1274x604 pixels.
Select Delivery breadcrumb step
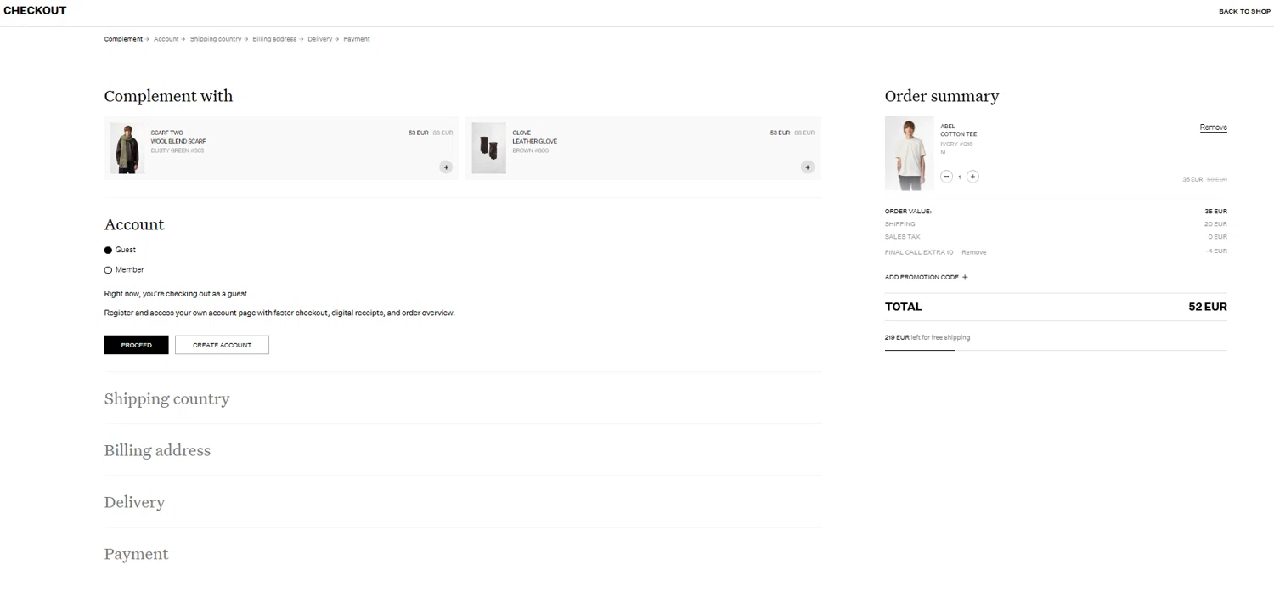point(320,39)
